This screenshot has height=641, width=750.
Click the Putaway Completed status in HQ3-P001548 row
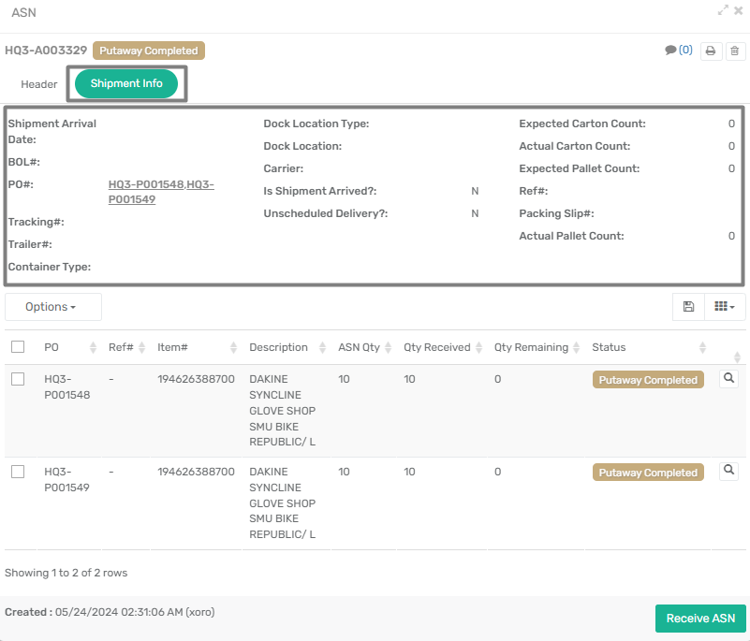[x=648, y=380]
